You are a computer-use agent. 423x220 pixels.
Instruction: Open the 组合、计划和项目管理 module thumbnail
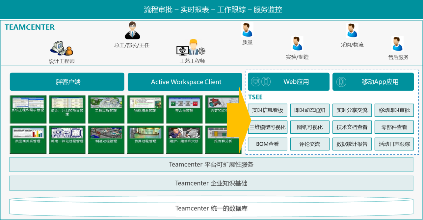(67, 109)
